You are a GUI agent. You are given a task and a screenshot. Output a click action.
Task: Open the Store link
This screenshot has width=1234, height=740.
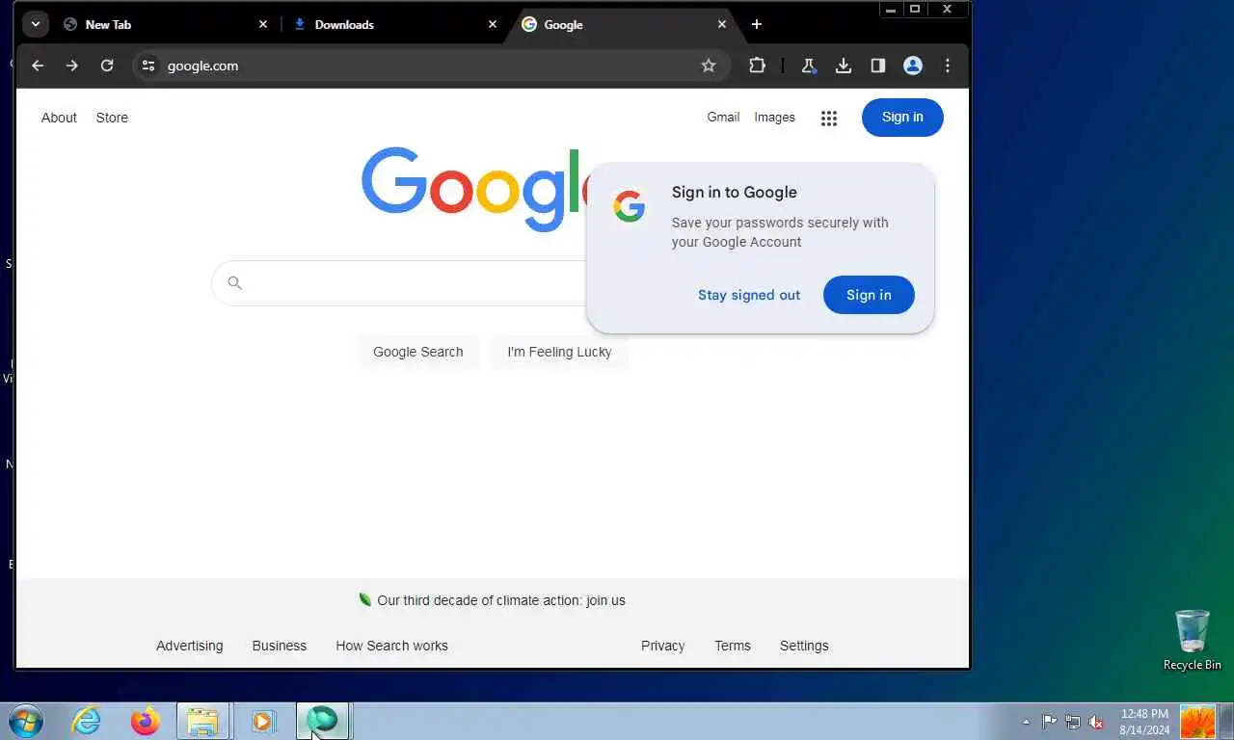pyautogui.click(x=112, y=118)
